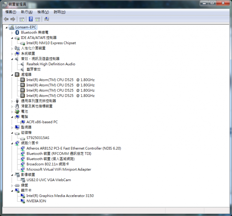Click the USB controller category icon (通用序列匯流排控制器)
Image resolution: width=232 pixels, height=216 pixels.
[17, 101]
